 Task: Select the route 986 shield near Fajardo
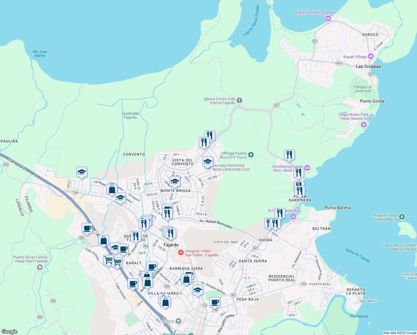[x=146, y=246]
